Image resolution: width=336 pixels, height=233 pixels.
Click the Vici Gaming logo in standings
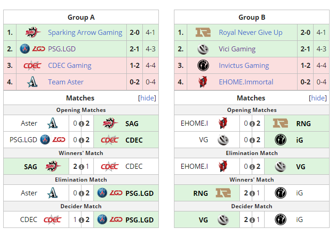click(203, 49)
